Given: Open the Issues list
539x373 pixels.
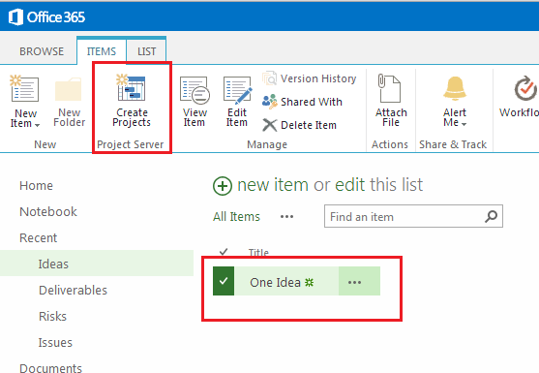Looking at the screenshot, I should coord(55,342).
